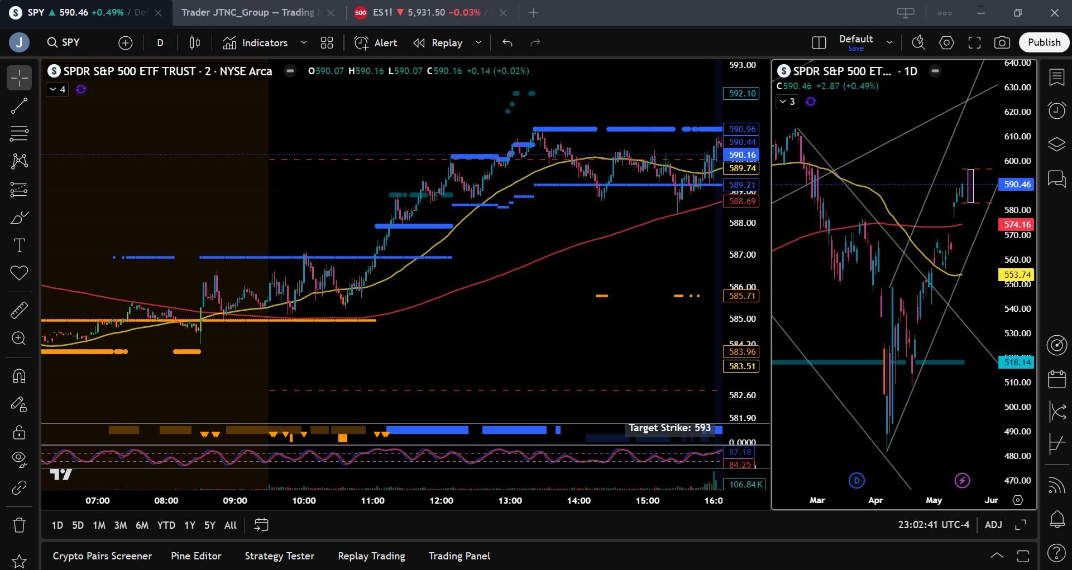Image resolution: width=1072 pixels, height=570 pixels.
Task: Expand the Replay options dropdown arrow
Action: click(x=478, y=42)
